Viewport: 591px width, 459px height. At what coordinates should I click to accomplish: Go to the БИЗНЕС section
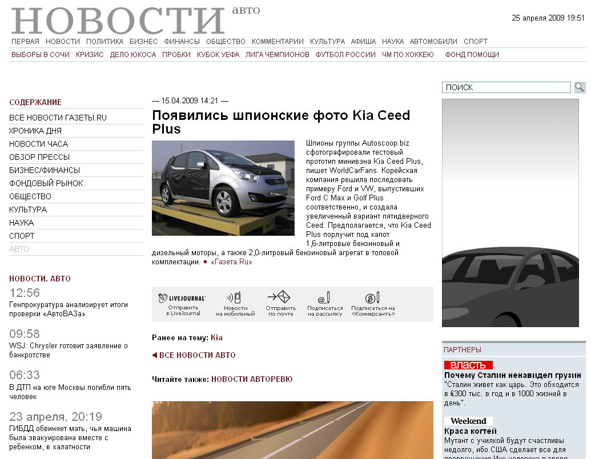pyautogui.click(x=143, y=42)
